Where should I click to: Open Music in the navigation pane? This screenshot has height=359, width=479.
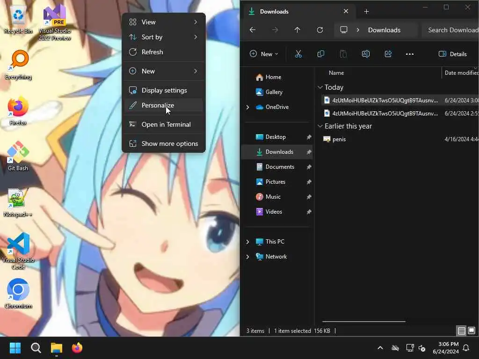coord(277,197)
